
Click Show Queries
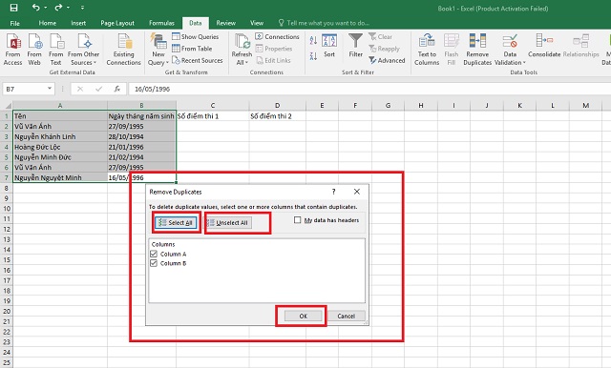point(196,36)
